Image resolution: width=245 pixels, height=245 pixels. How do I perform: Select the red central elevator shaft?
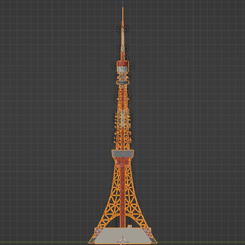click(123, 197)
